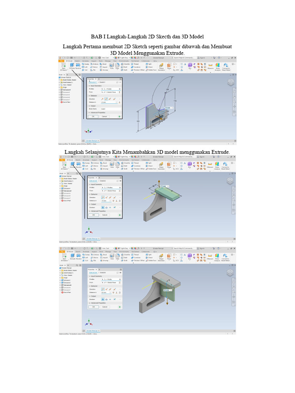The image size is (295, 393).
Task: Click Shape Generator in the first screenshot
Action: 161,67
